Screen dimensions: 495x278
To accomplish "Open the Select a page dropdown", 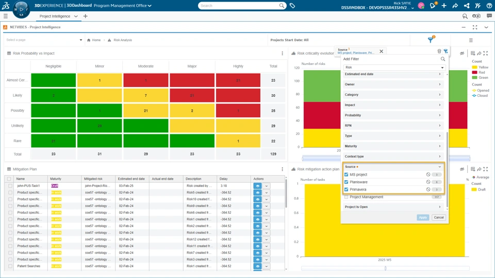I will coord(44,40).
